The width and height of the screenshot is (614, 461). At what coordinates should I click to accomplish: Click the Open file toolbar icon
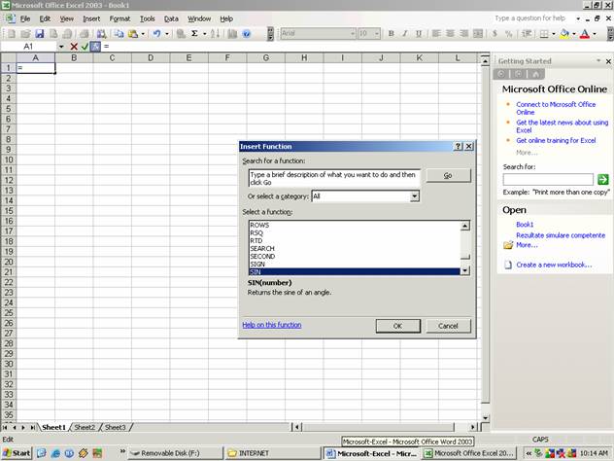tap(25, 34)
